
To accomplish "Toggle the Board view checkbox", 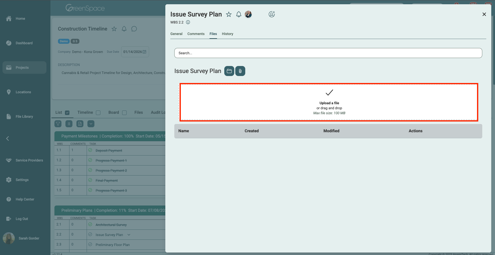I will pos(124,113).
